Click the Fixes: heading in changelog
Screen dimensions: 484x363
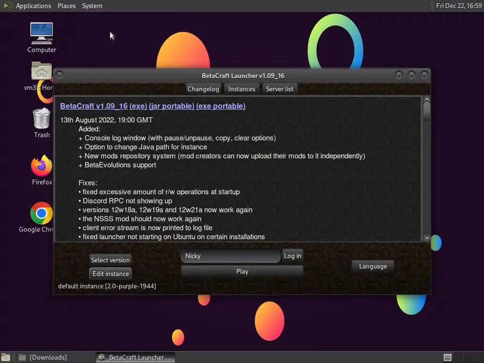tap(88, 183)
